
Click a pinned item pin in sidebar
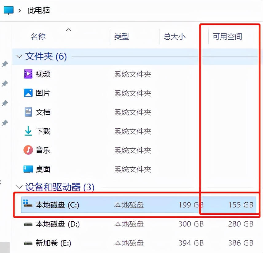coord(5,64)
